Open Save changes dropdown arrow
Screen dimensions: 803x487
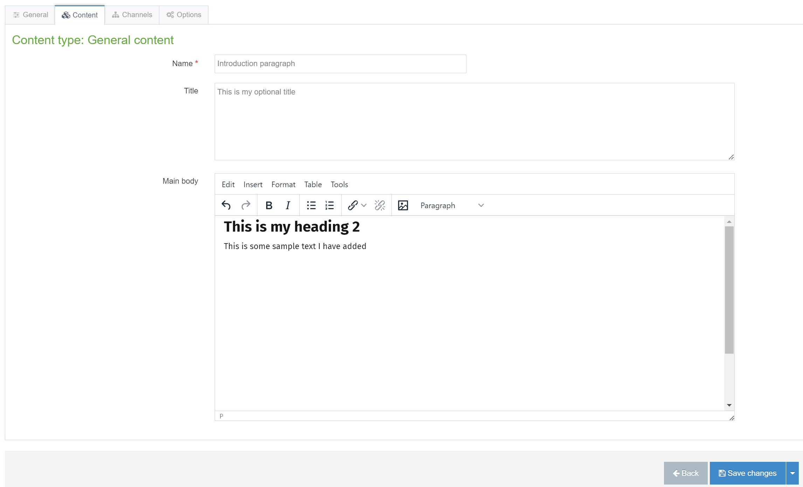[792, 473]
